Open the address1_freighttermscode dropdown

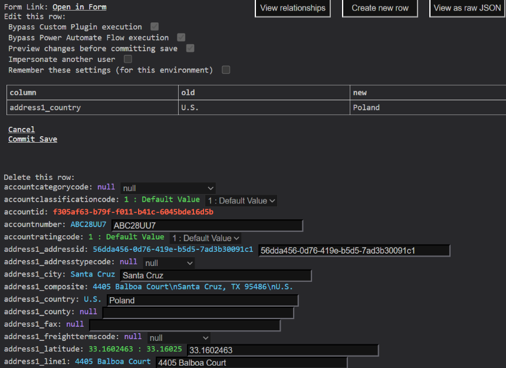click(179, 338)
